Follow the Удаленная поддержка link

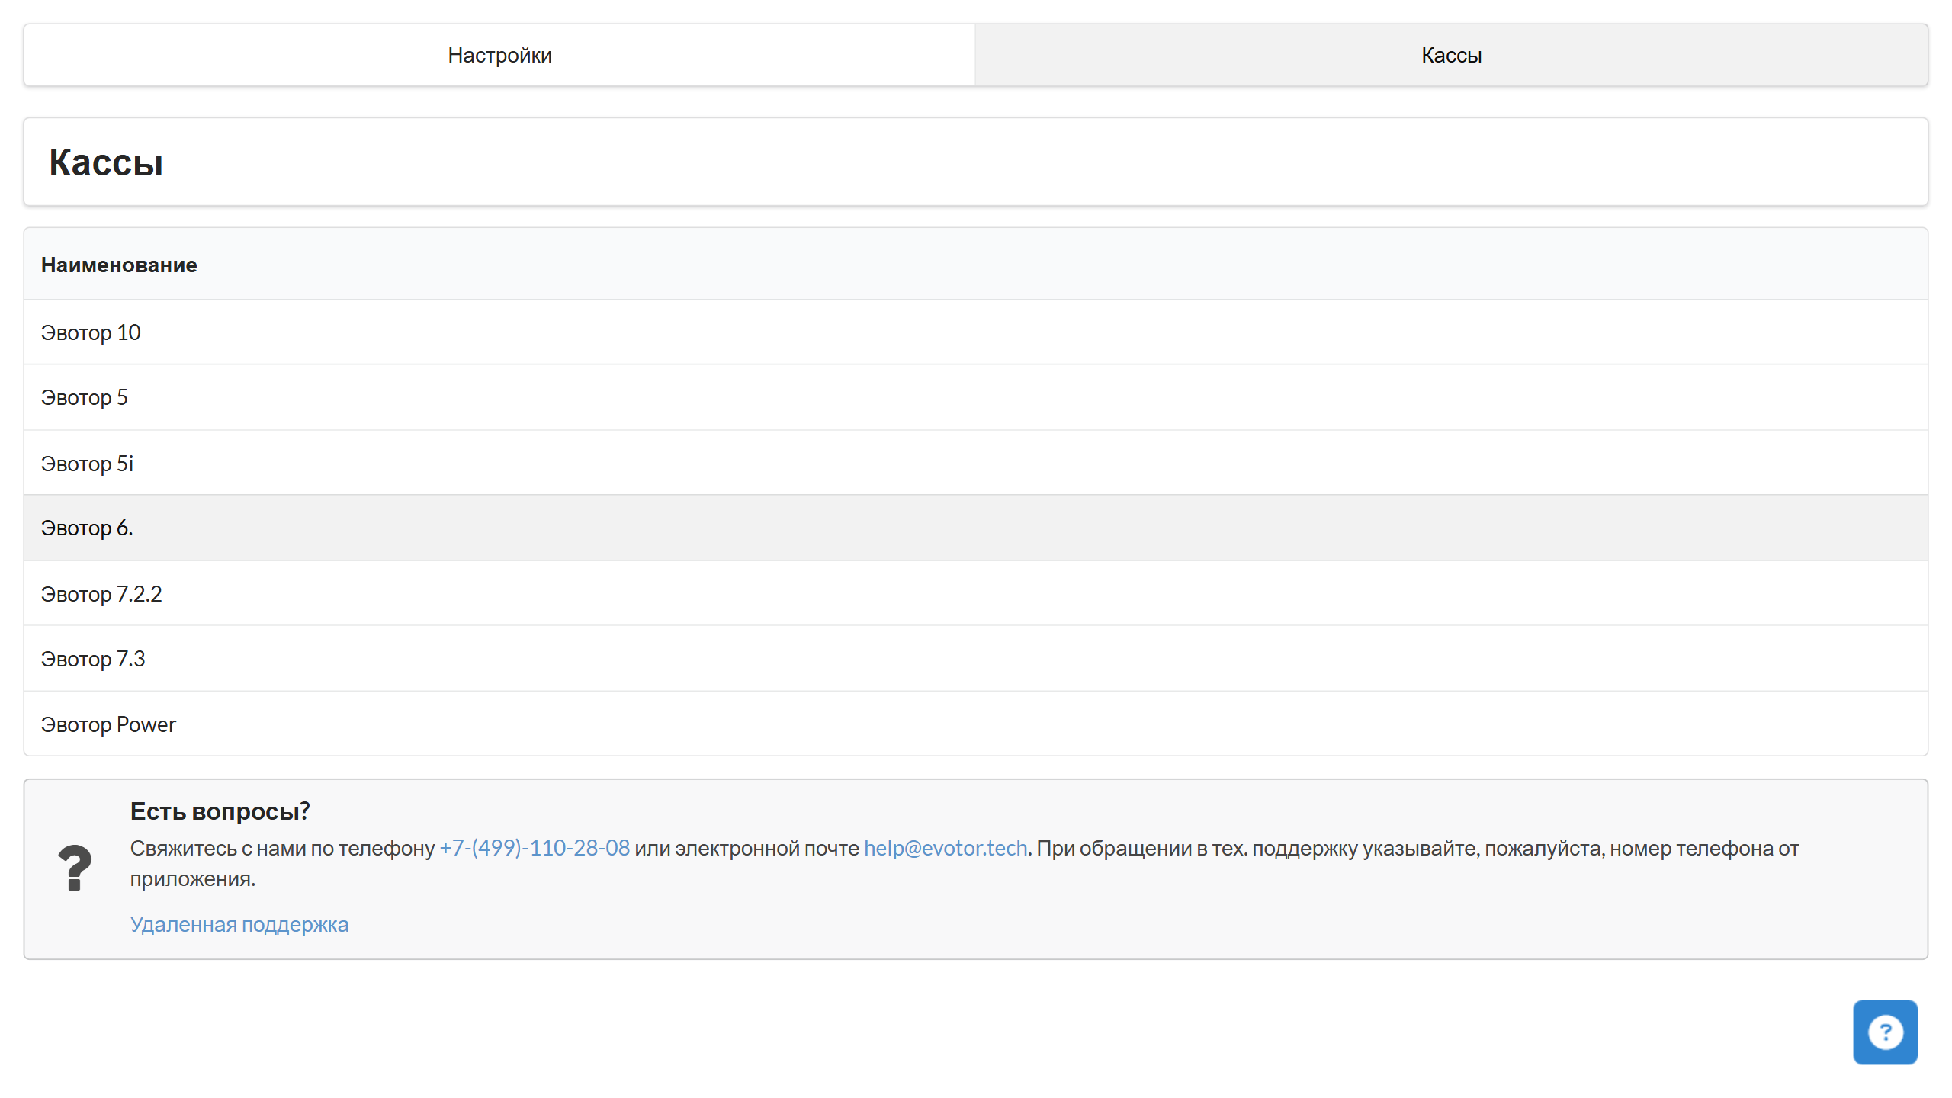tap(239, 924)
